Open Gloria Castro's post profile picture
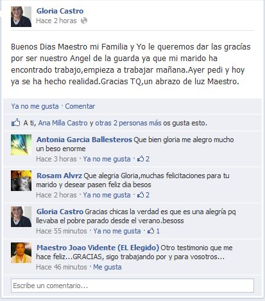The width and height of the screenshot is (265, 301). [21, 17]
